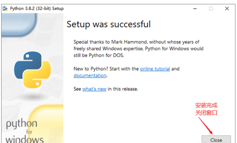Click the large Python snake logo
This screenshot has width=237, height=143.
(x=32, y=70)
